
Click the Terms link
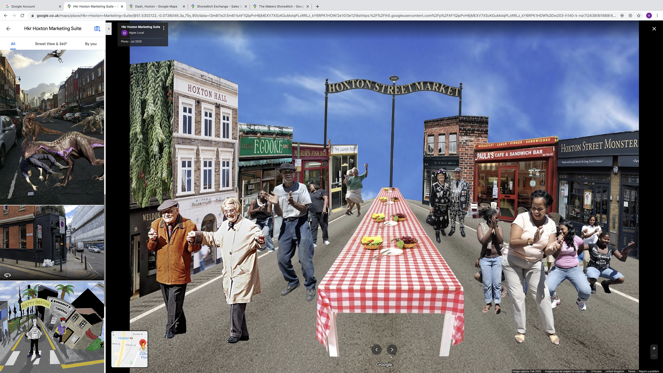[x=631, y=371]
